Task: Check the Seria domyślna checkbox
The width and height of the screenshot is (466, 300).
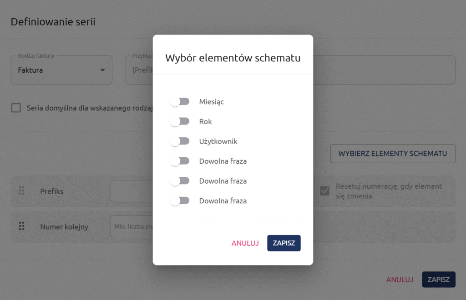Action: [16, 108]
